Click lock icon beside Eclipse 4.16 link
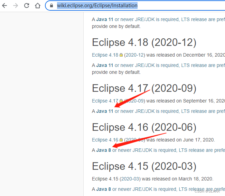225x196 pixels. coord(121,140)
